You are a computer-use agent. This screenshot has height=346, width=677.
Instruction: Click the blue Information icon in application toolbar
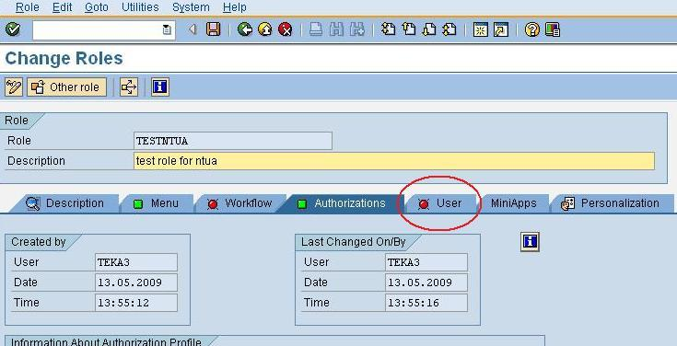tap(159, 87)
